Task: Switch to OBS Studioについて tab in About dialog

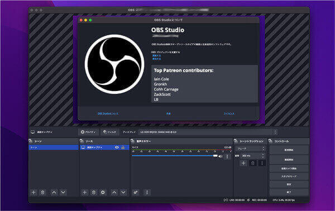Action: [x=108, y=114]
